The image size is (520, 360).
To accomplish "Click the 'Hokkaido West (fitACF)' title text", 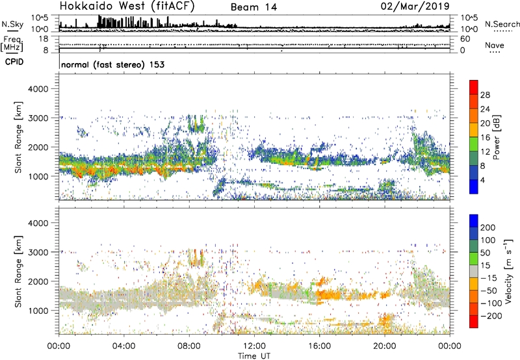I will pos(127,6).
